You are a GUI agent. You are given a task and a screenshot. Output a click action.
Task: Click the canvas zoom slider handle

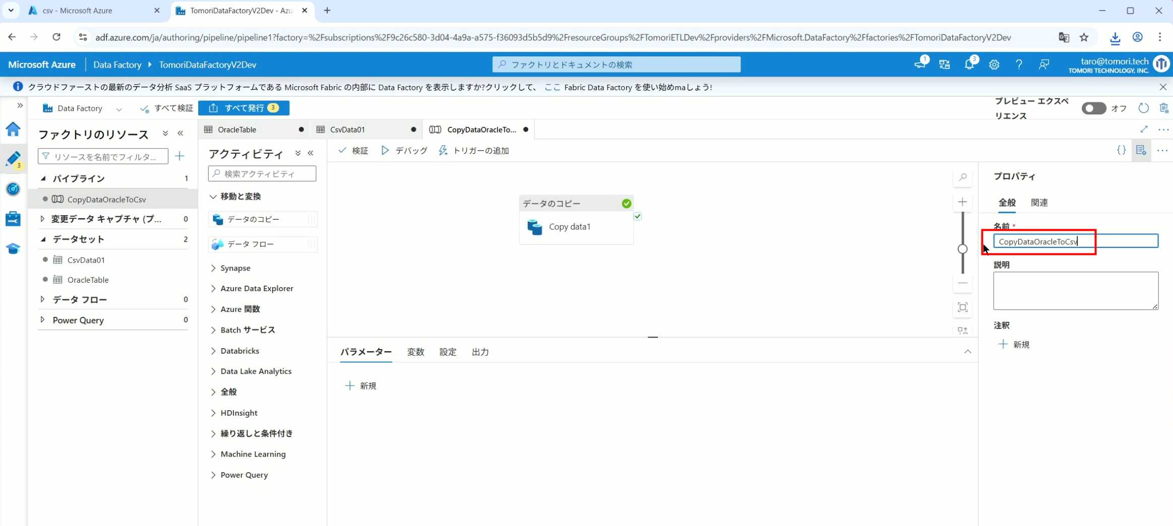coord(962,249)
